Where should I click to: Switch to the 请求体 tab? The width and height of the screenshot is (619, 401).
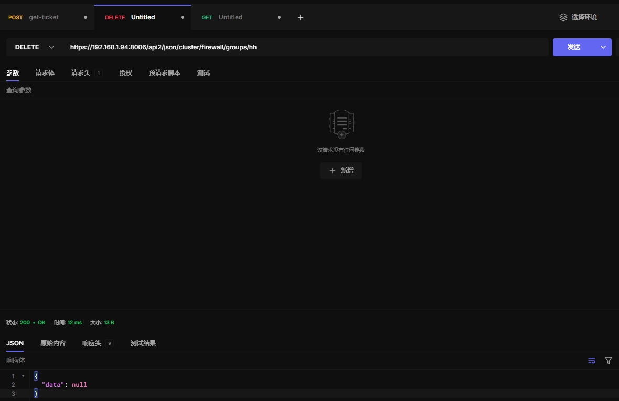[45, 73]
